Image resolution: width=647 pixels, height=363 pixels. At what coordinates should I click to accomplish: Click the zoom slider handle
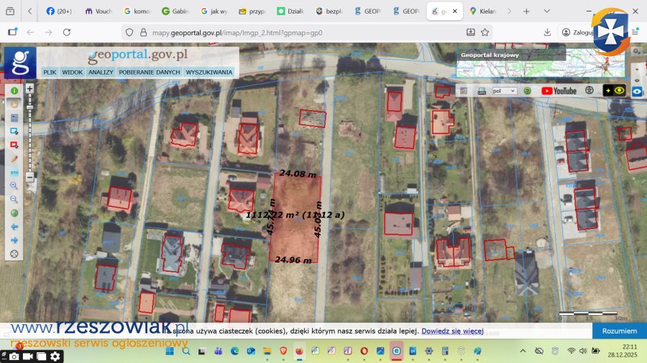pos(29,106)
